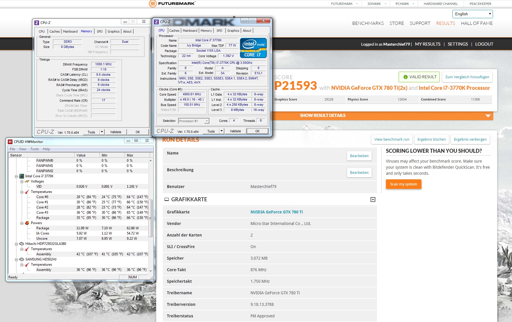Image resolution: width=512 pixels, height=322 pixels.
Task: Click the DRAM Frequency value 1000.1 MHz
Action: 103,64
